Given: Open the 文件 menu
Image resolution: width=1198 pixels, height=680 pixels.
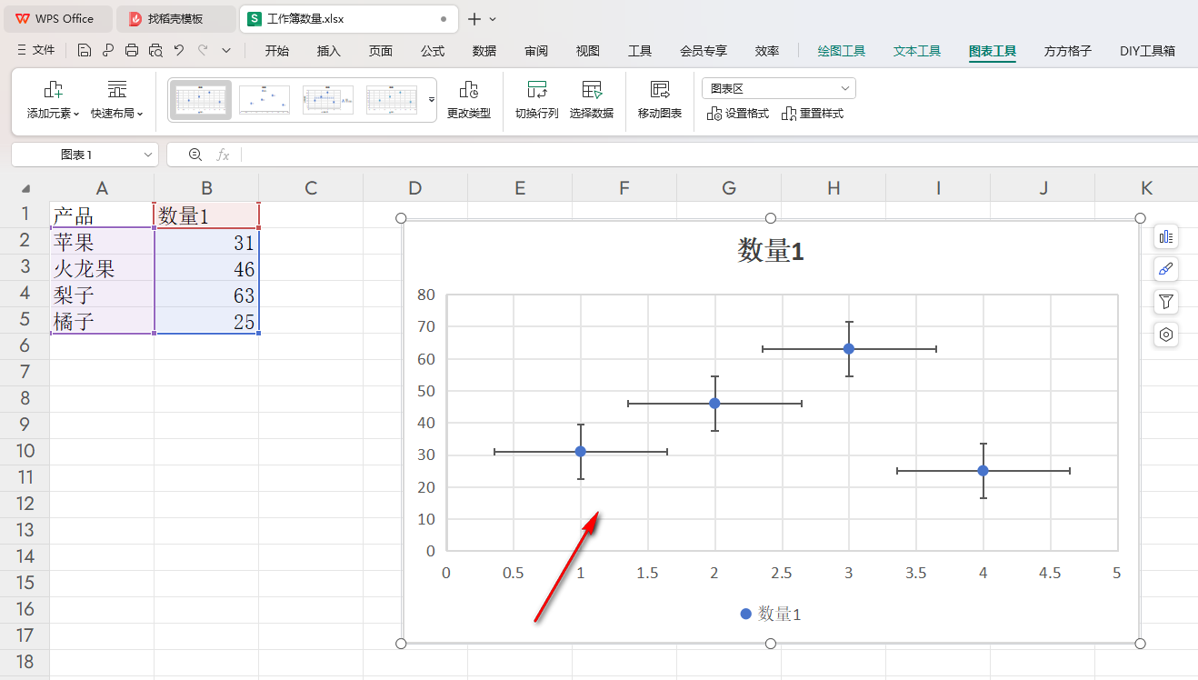Looking at the screenshot, I should (x=35, y=51).
